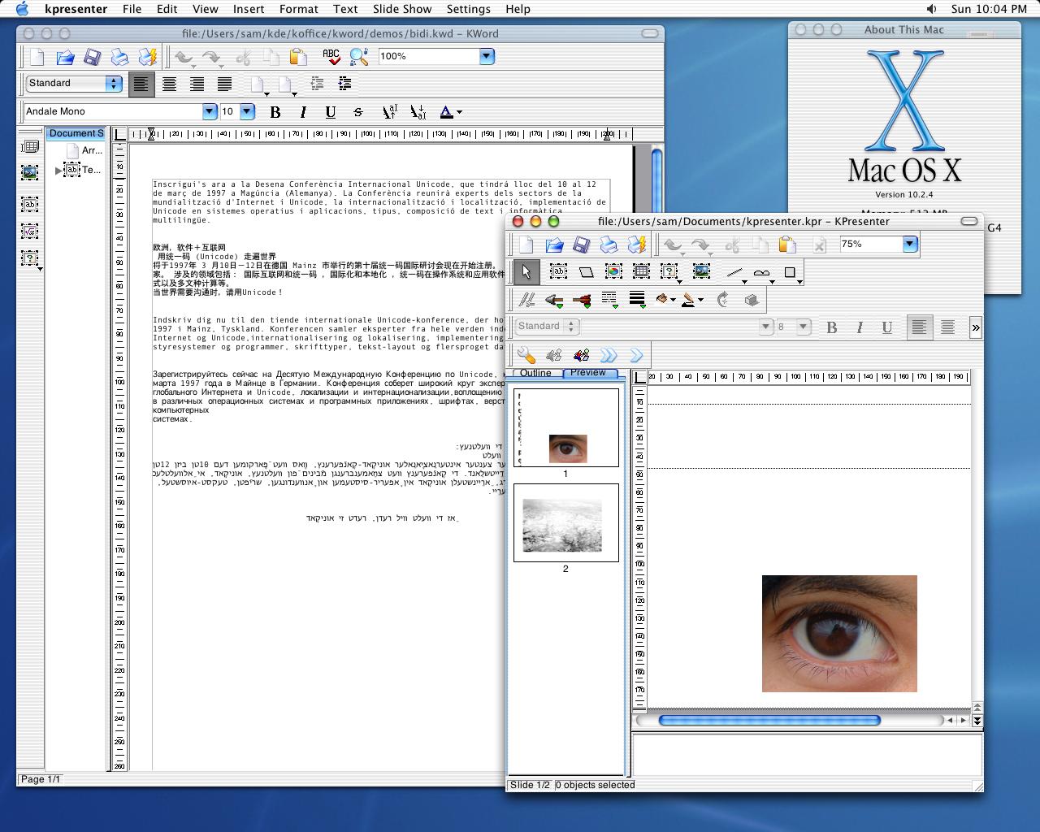1040x832 pixels.
Task: Expand the Te... tree item in document structure
Action: click(x=58, y=171)
